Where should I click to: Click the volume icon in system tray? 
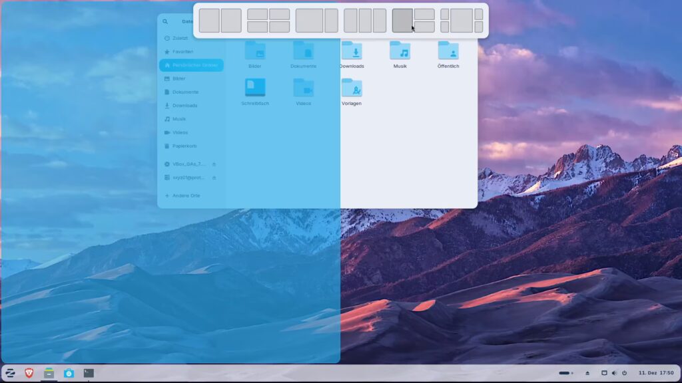[x=614, y=373]
